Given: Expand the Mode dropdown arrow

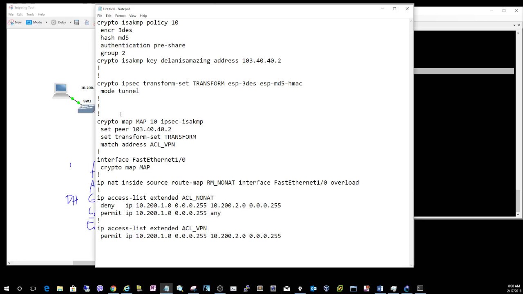Looking at the screenshot, I should click(x=46, y=22).
